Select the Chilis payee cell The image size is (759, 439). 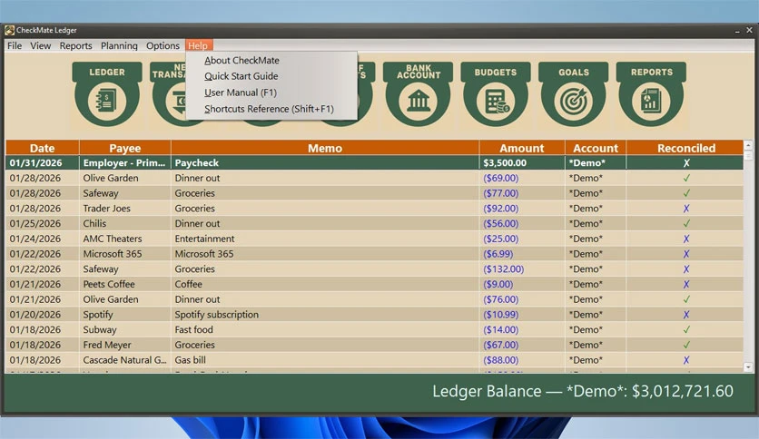[125, 223]
